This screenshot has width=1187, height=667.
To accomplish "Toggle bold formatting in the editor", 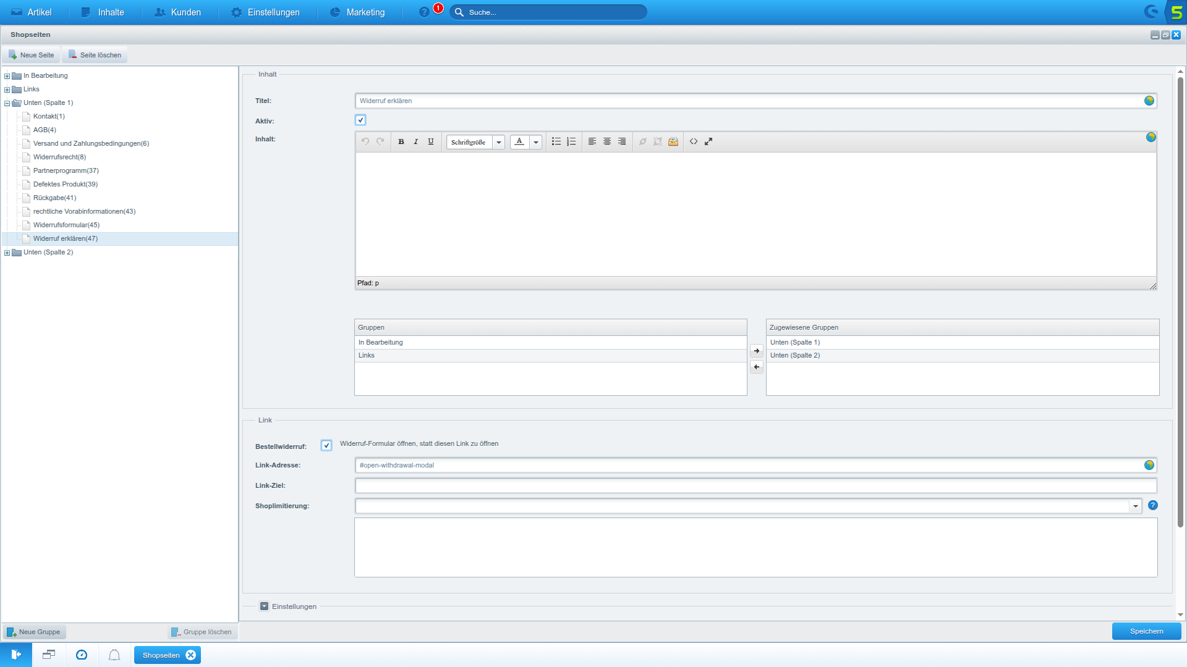I will [401, 141].
